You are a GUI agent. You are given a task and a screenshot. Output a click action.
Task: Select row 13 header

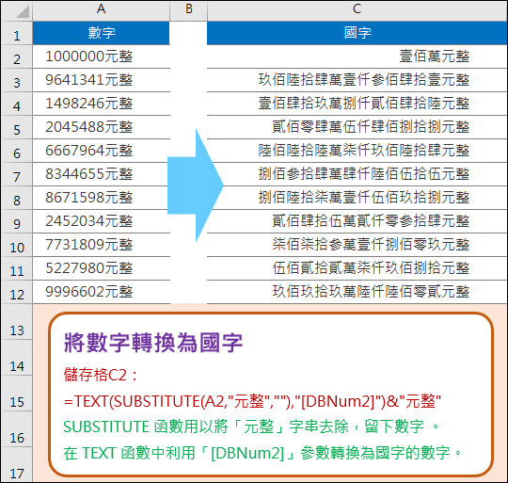tap(17, 322)
